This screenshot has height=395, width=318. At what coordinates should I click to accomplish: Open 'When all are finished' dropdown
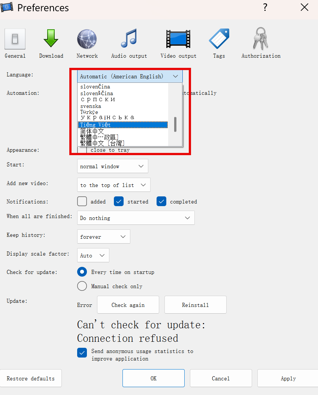tap(136, 218)
